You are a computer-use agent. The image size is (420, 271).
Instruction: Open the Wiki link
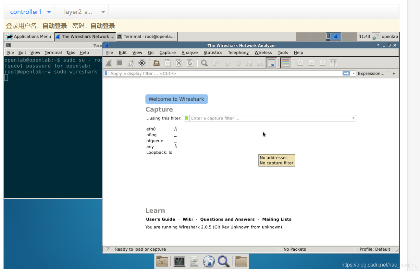point(188,219)
